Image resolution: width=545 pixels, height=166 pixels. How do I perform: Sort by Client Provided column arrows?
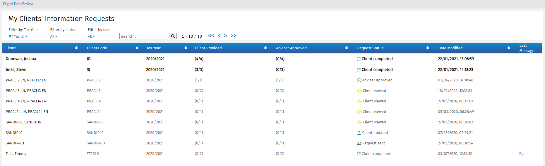(x=265, y=48)
